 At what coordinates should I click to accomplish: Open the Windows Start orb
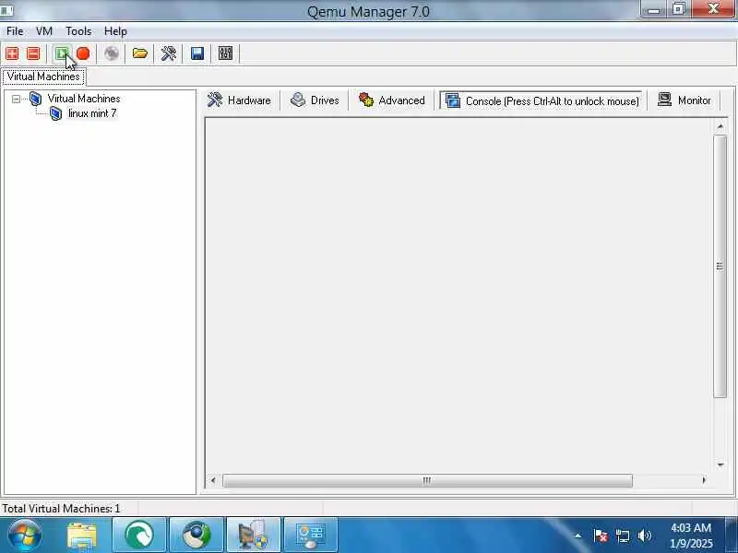tap(25, 535)
